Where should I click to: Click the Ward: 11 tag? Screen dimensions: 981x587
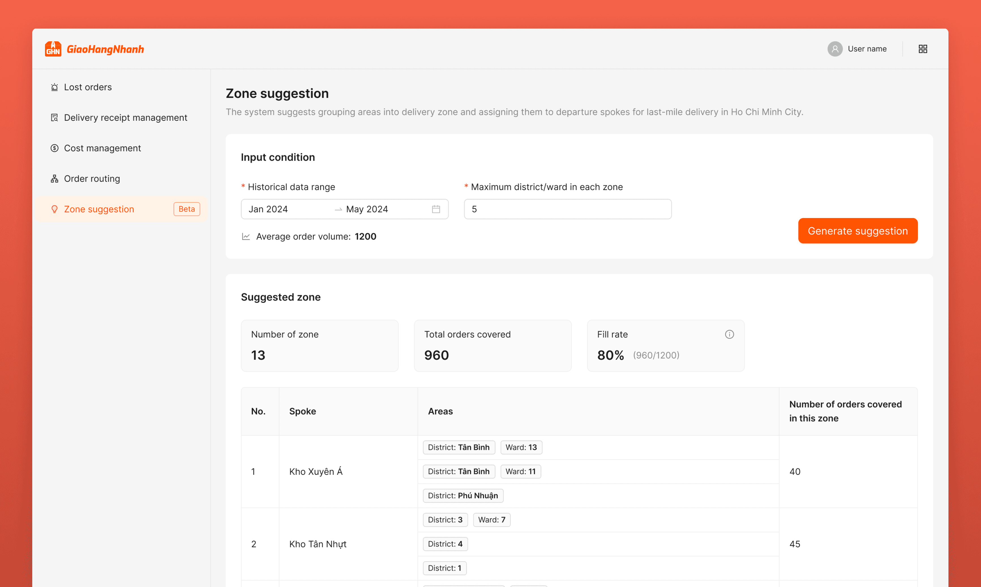click(x=521, y=472)
